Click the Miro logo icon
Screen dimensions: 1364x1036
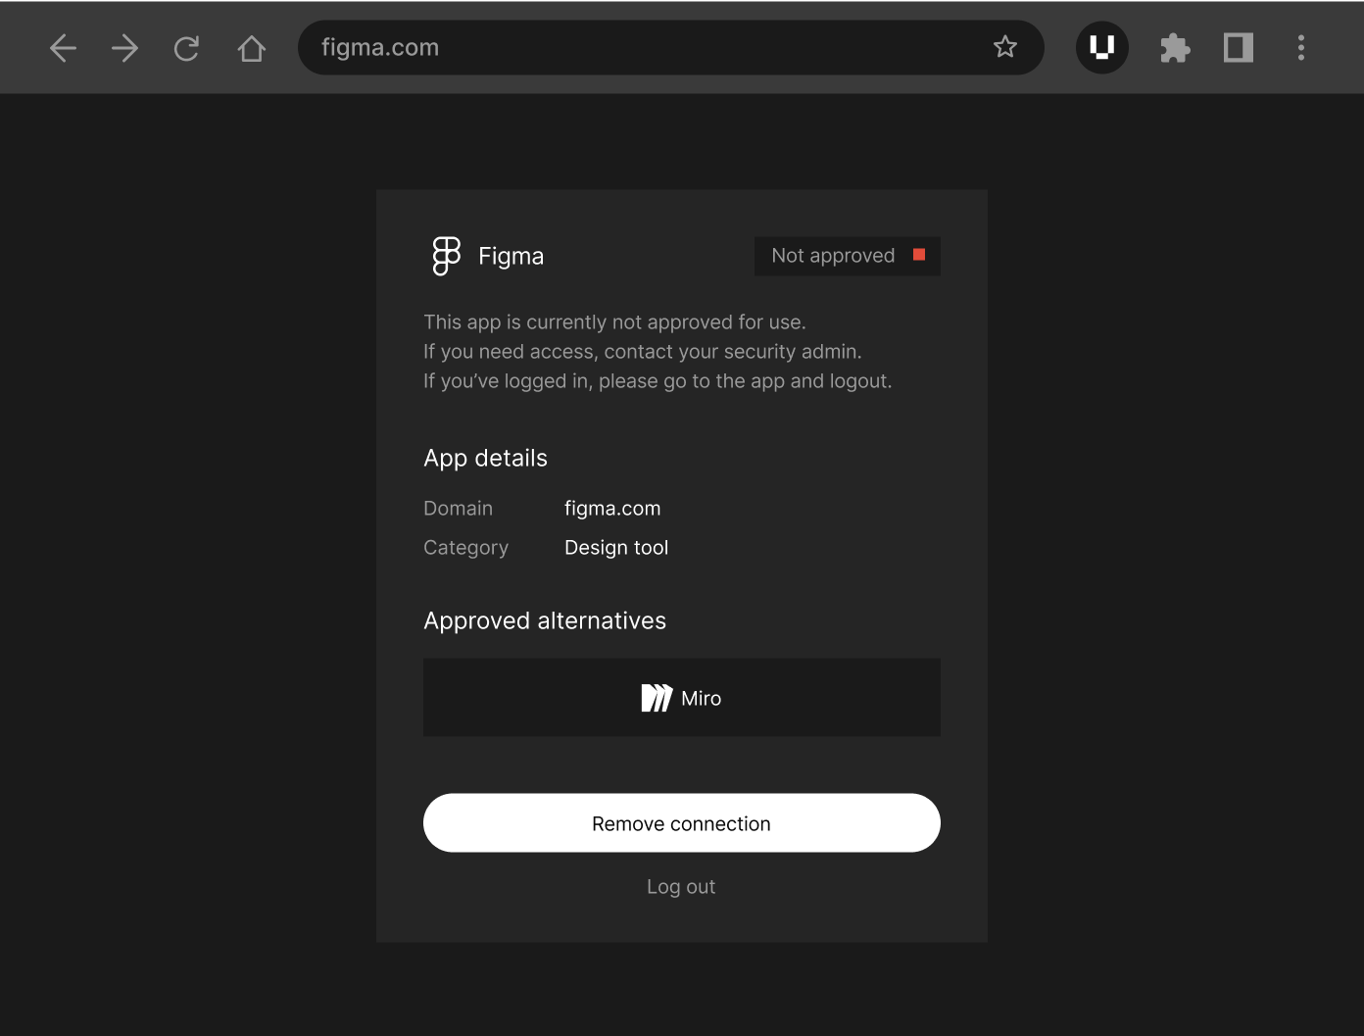(x=657, y=698)
